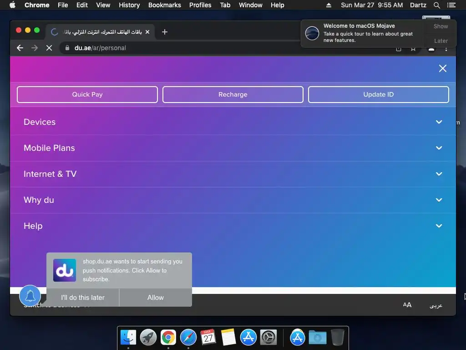Click the notification bell icon
466x350 pixels.
[30, 296]
